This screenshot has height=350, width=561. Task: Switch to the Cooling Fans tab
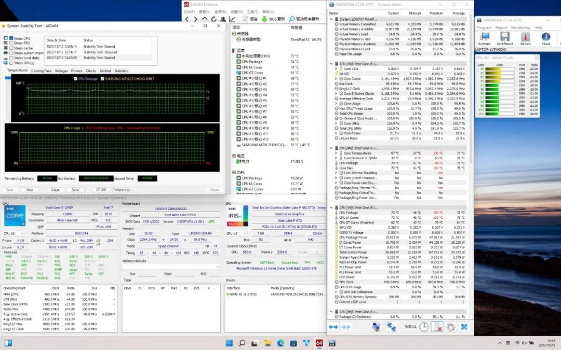click(41, 71)
